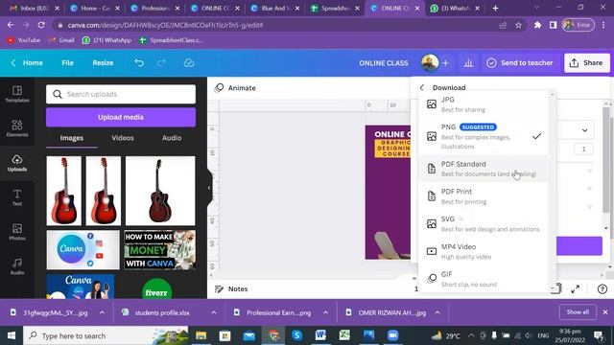Image resolution: width=614 pixels, height=345 pixels.
Task: Open the YouTube bookmark
Action: 23,40
